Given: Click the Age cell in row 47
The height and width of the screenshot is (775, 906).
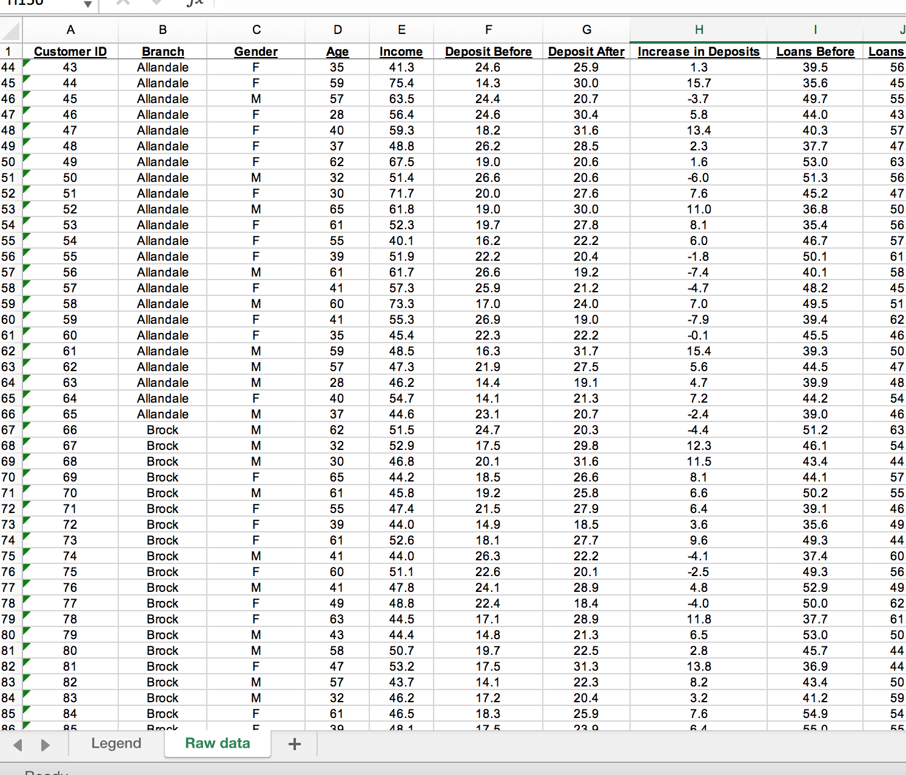Looking at the screenshot, I should click(337, 115).
